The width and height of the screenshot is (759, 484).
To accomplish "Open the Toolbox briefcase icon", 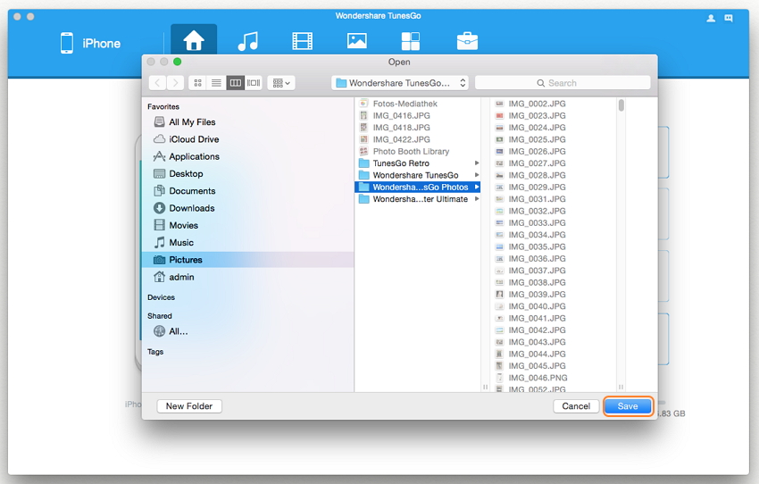I will click(466, 41).
